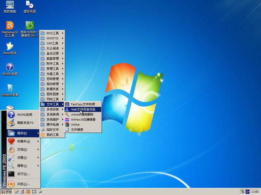Image resolution: width=261 pixels, height=195 pixels.
Task: Open the 驱动管理 program folder
Action: (x=52, y=84)
